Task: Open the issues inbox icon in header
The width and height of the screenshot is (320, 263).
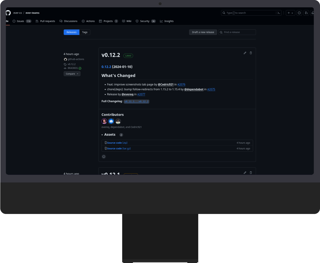Action: point(299,13)
